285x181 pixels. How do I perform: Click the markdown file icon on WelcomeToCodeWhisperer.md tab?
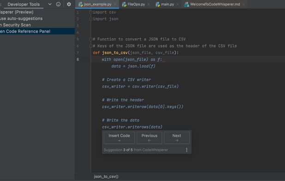pos(186,4)
